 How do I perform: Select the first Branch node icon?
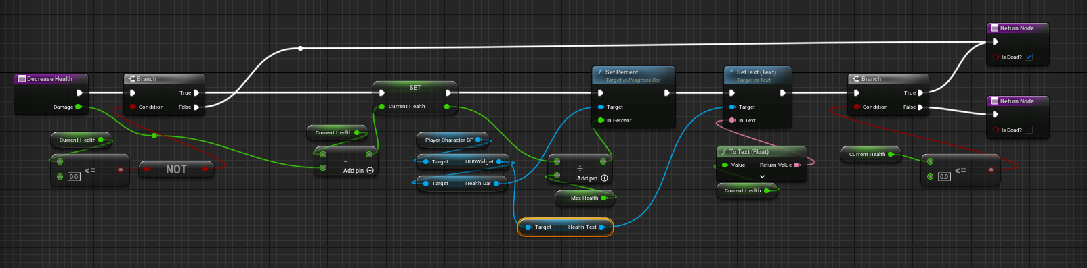coord(132,79)
